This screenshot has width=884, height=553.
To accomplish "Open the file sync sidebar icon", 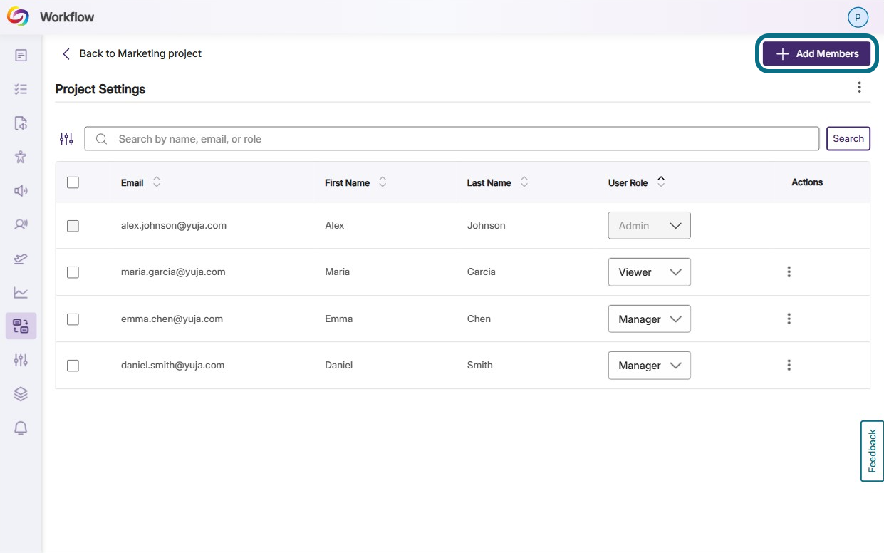I will pyautogui.click(x=21, y=123).
